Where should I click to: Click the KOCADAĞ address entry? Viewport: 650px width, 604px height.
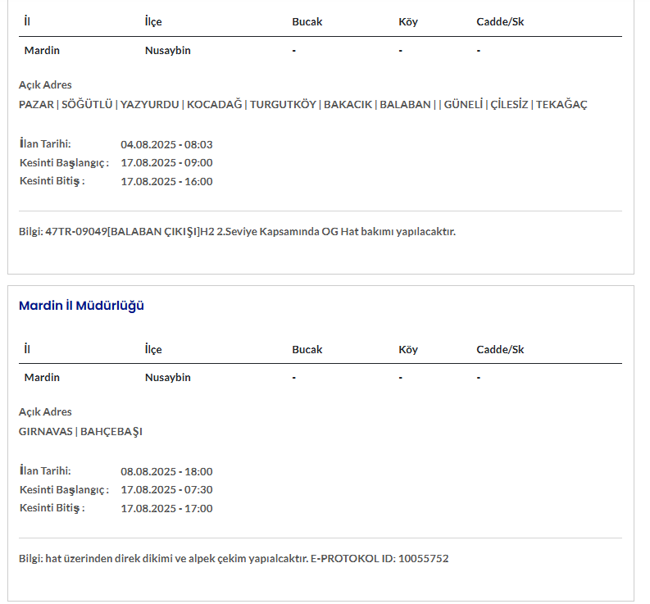pos(215,104)
